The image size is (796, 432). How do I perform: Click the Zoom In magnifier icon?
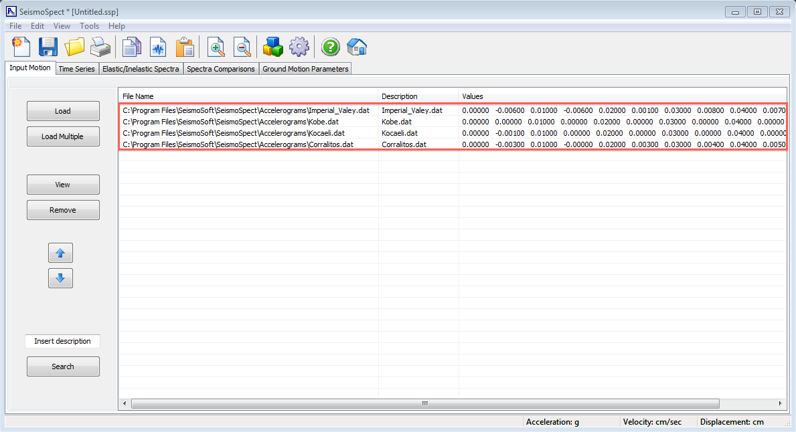tap(216, 47)
